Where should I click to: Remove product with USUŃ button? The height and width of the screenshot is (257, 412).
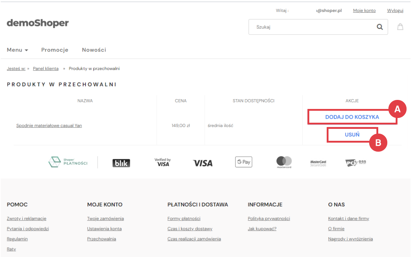(352, 135)
